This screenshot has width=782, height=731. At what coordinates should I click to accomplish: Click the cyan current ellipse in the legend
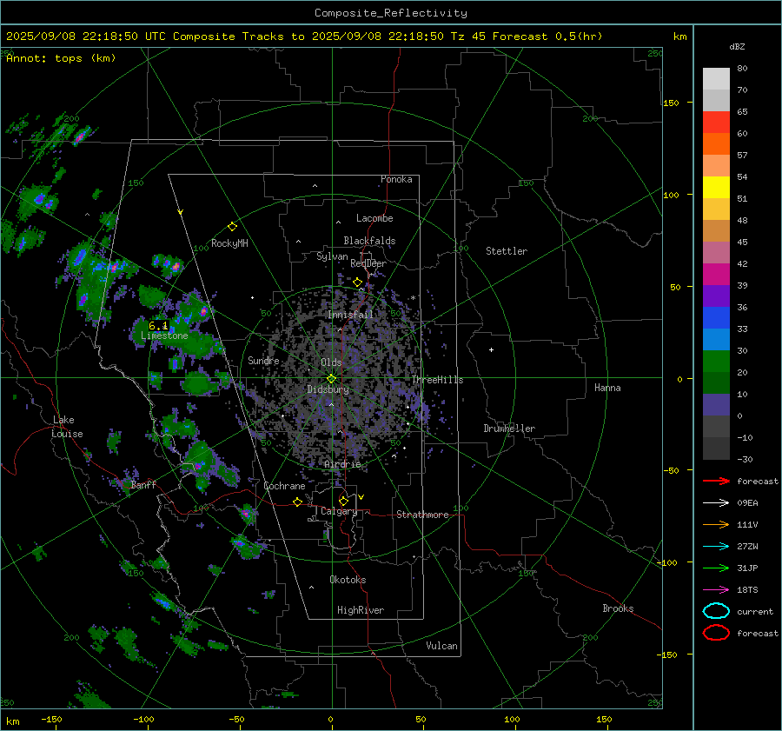[x=716, y=611]
